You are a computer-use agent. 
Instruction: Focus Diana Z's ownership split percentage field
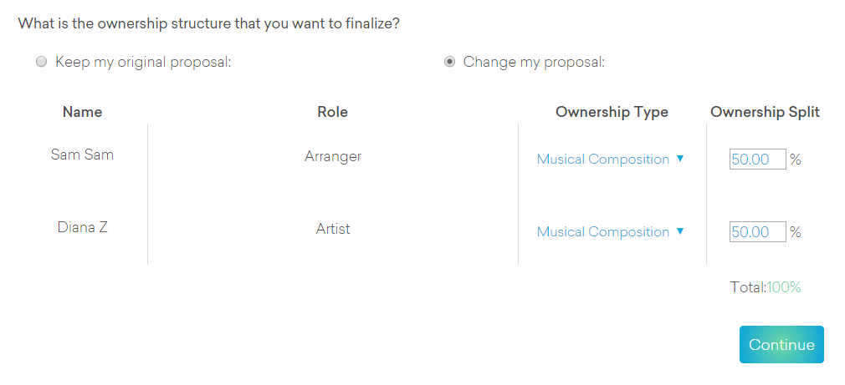(x=757, y=231)
